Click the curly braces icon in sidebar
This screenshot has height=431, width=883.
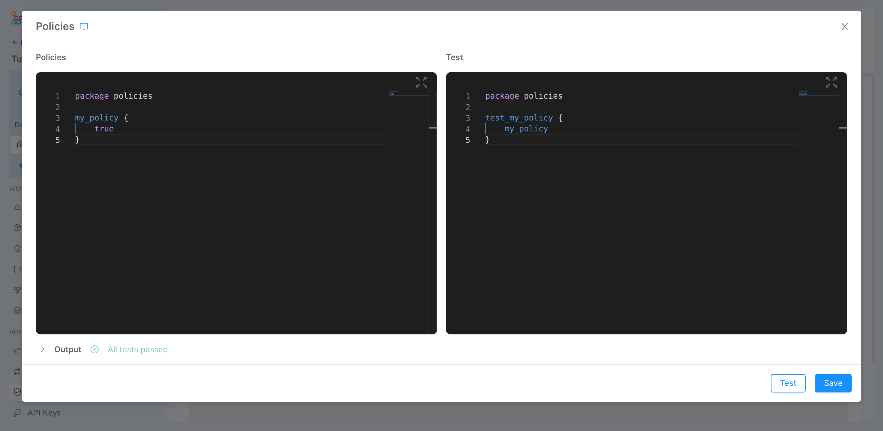pos(17,269)
